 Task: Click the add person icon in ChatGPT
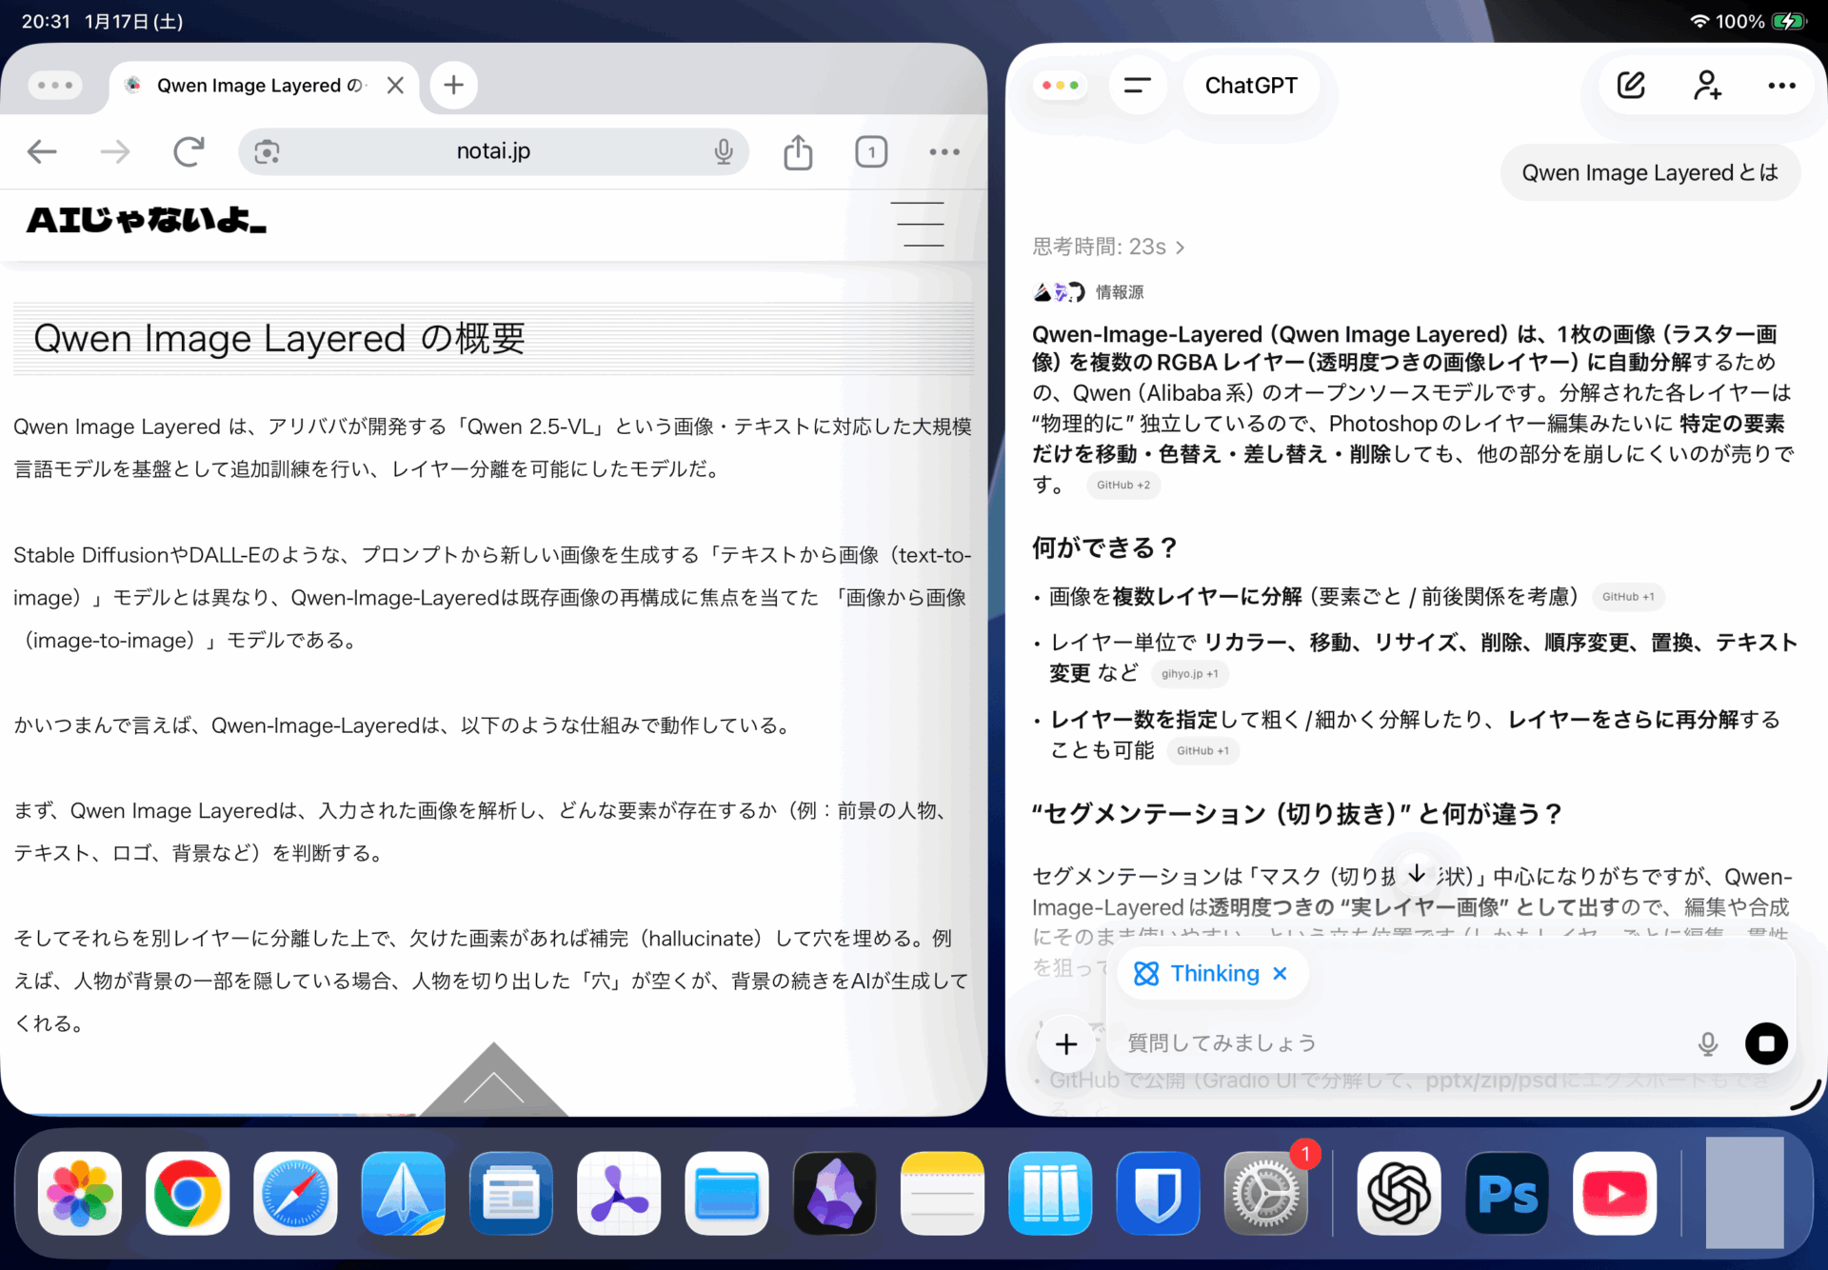pyautogui.click(x=1706, y=86)
